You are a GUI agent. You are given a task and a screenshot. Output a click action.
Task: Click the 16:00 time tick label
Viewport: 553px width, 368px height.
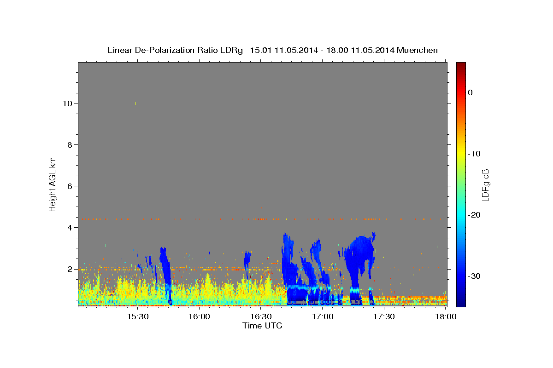tap(199, 316)
